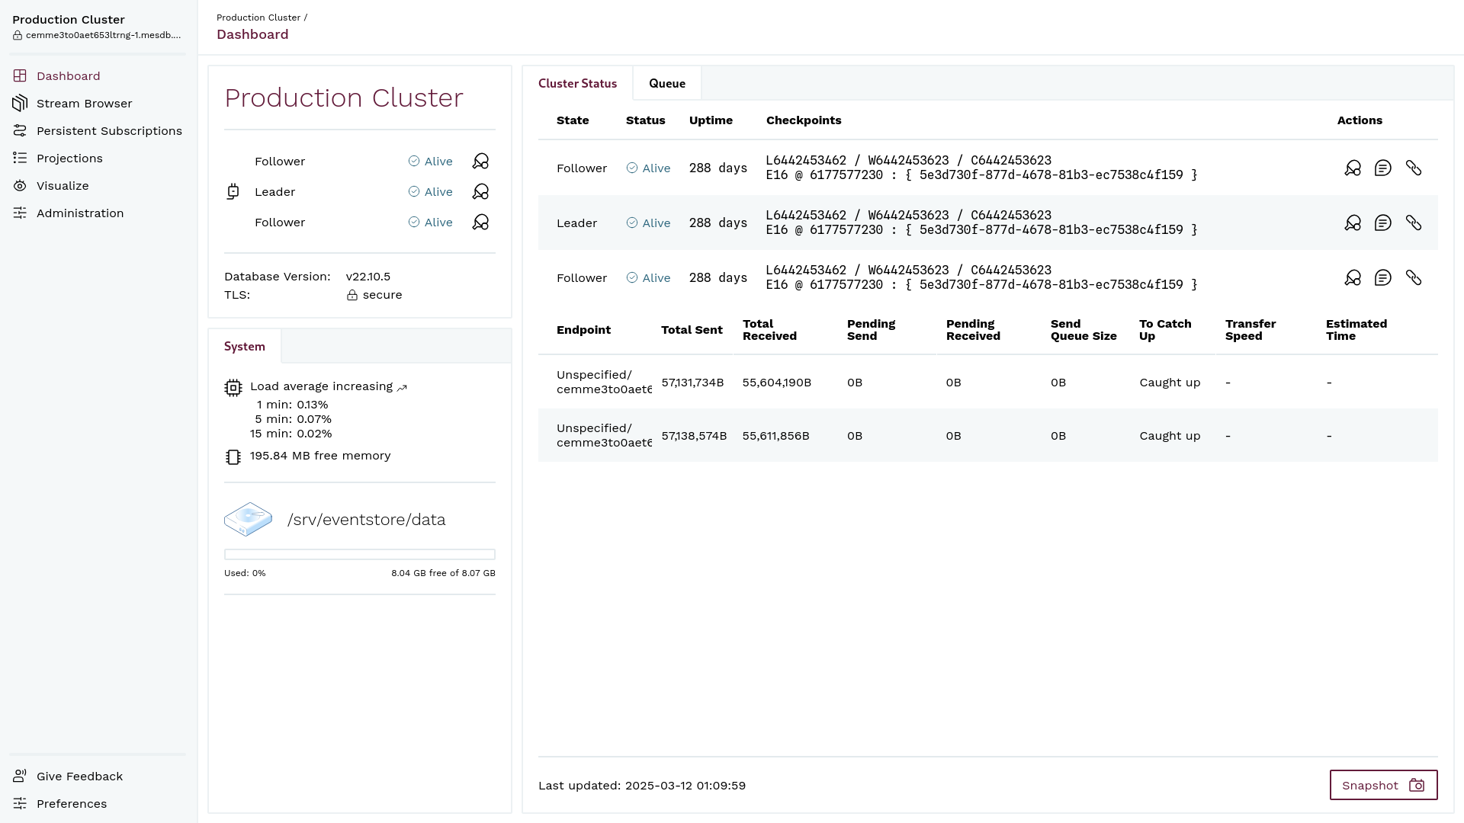This screenshot has height=823, width=1464.
Task: Click Give Feedback link
Action: [79, 776]
